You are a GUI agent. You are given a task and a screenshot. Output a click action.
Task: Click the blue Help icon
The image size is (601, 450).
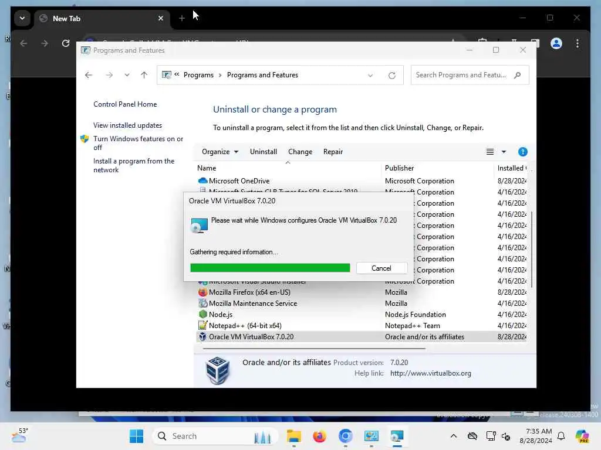point(522,152)
